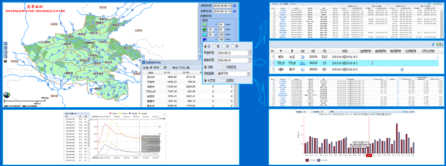The height and width of the screenshot is (166, 446).
Task: Choose the 县 grouping radio button
Action: pos(161,68)
